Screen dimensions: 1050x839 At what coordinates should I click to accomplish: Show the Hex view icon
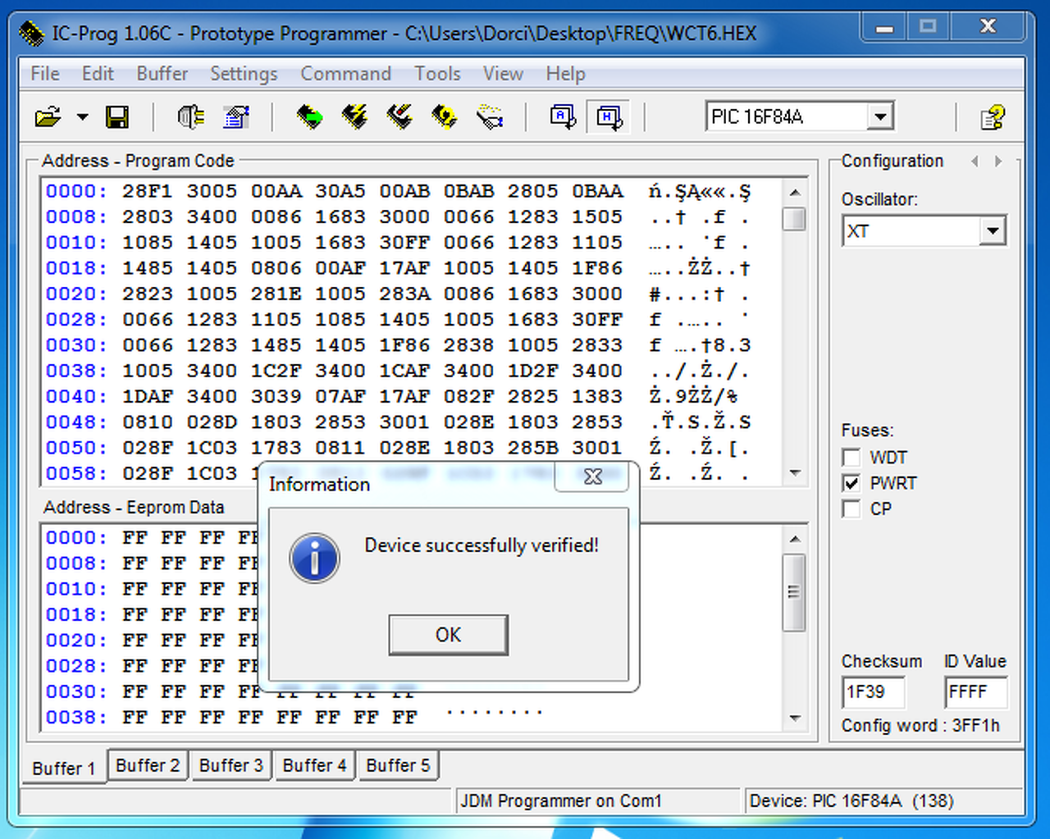pos(609,117)
